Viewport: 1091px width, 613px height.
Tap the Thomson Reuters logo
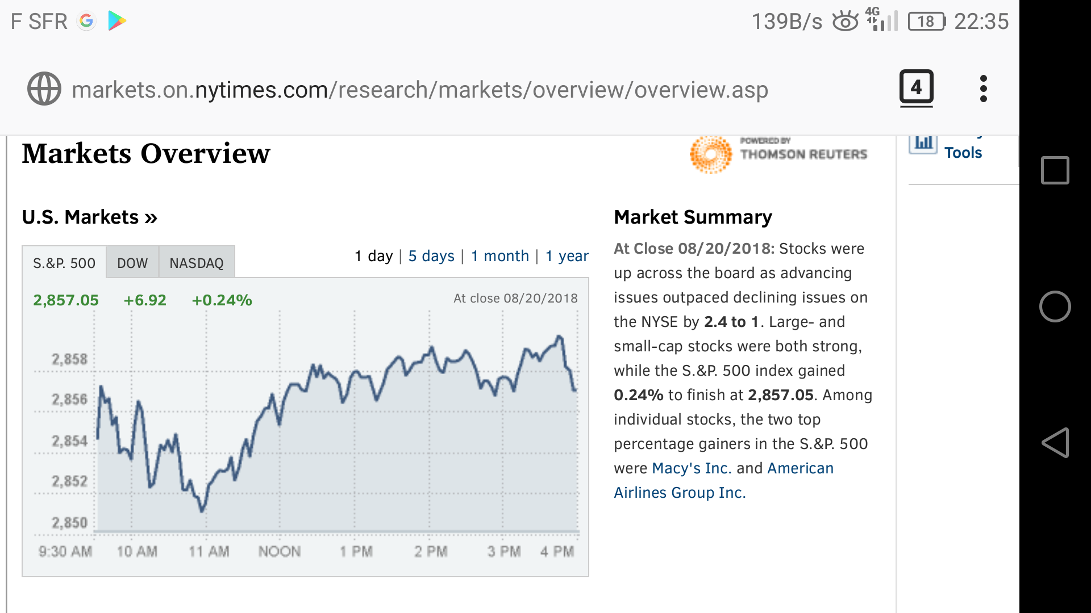coord(778,153)
